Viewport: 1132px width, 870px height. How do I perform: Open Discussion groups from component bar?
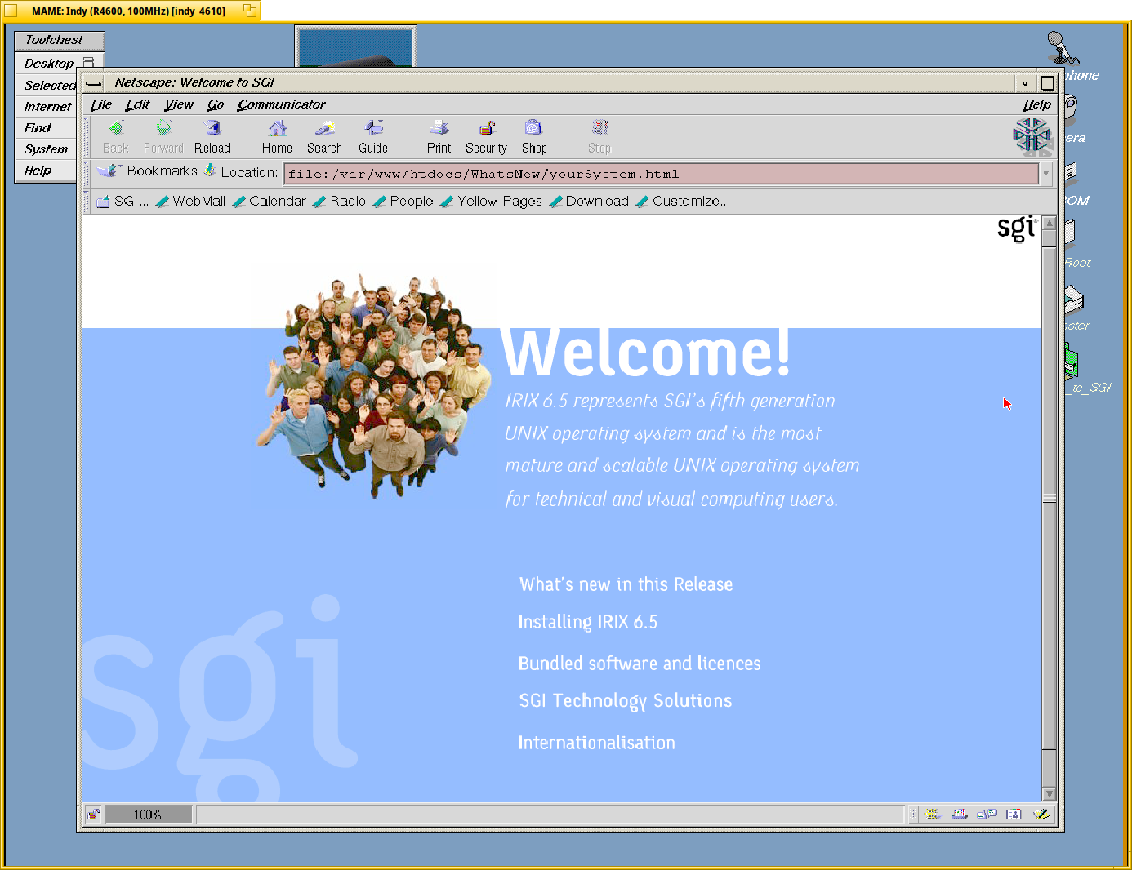[987, 814]
